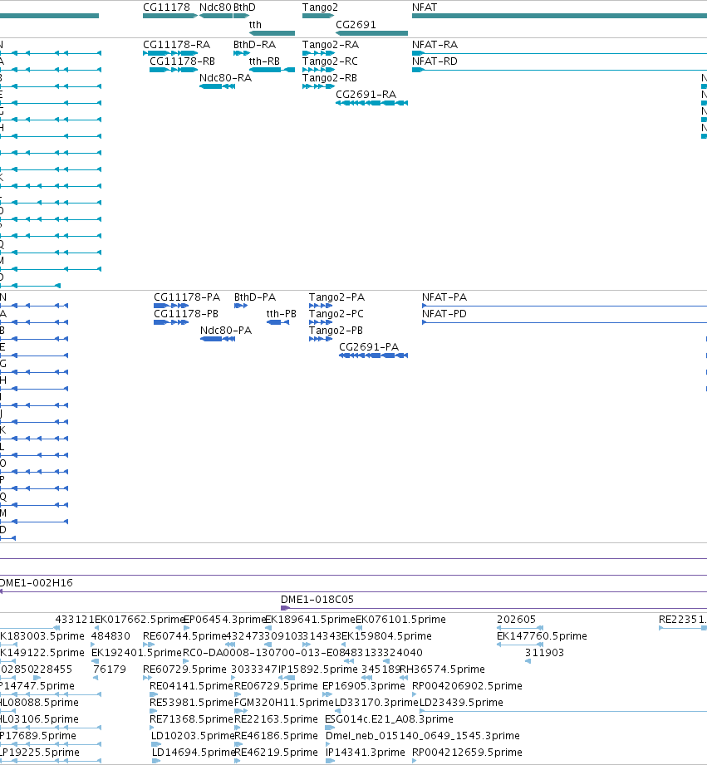The image size is (707, 765).
Task: Click the 202605 EST label
Action: [516, 620]
